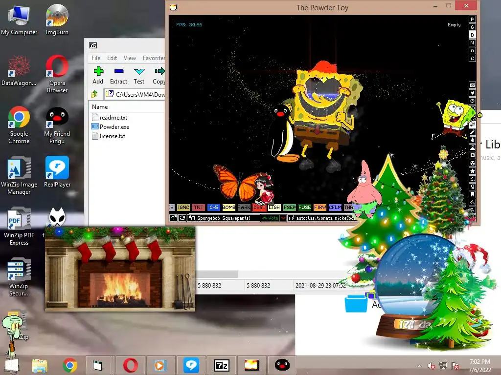Open the 7-Zip File menu
The height and width of the screenshot is (375, 501).
coord(96,58)
